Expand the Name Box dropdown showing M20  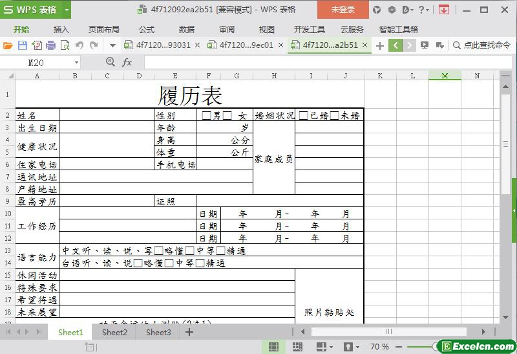tap(76, 62)
